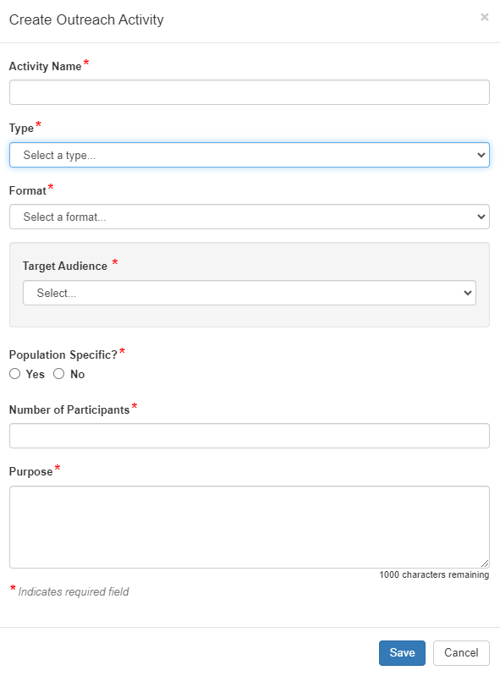Click the 'Population Specific?' label
This screenshot has height=676, width=500.
63,354
